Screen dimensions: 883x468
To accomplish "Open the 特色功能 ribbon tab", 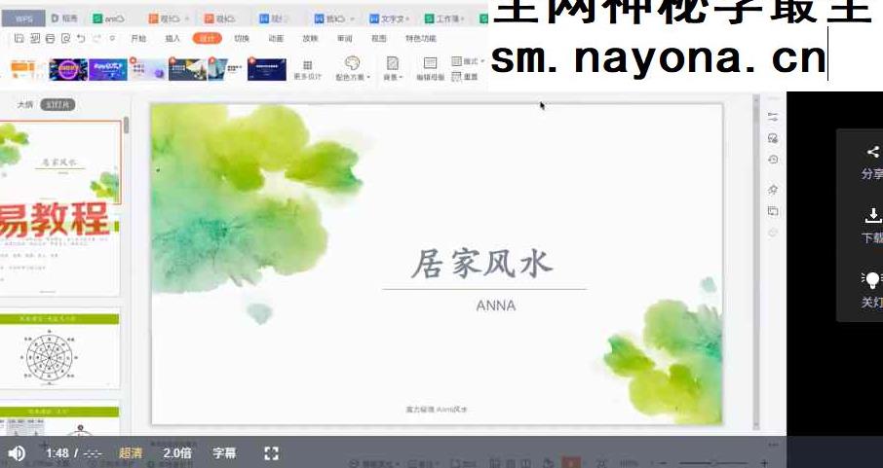I will point(421,38).
